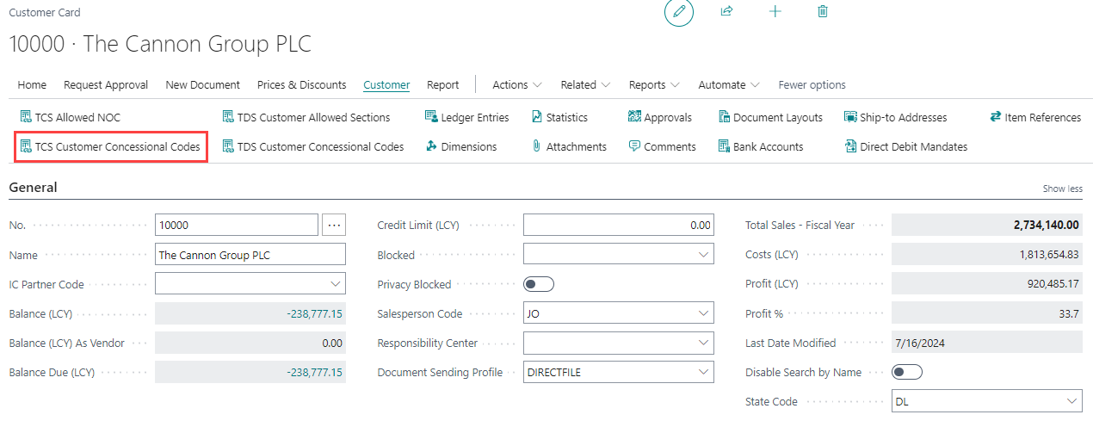Open the Attachments paperclip action
Viewport: 1093px width, 427px height.
(x=568, y=146)
